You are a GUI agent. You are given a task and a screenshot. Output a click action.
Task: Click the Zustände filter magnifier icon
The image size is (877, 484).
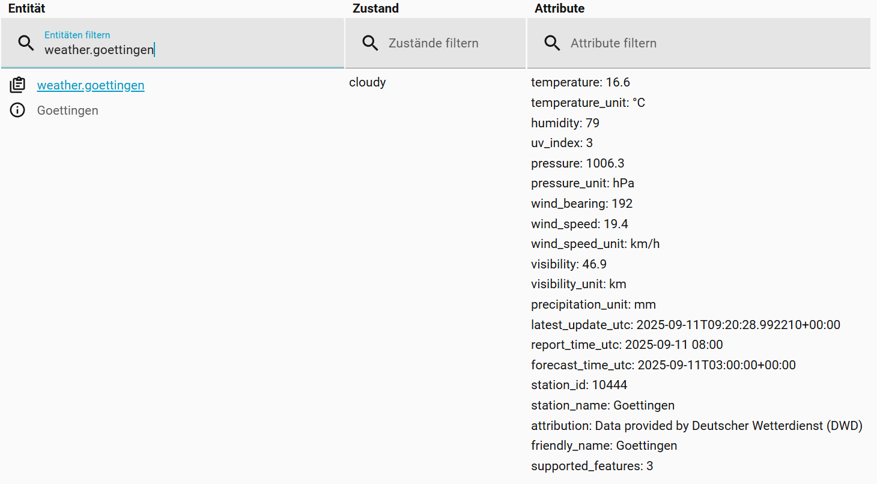(371, 43)
